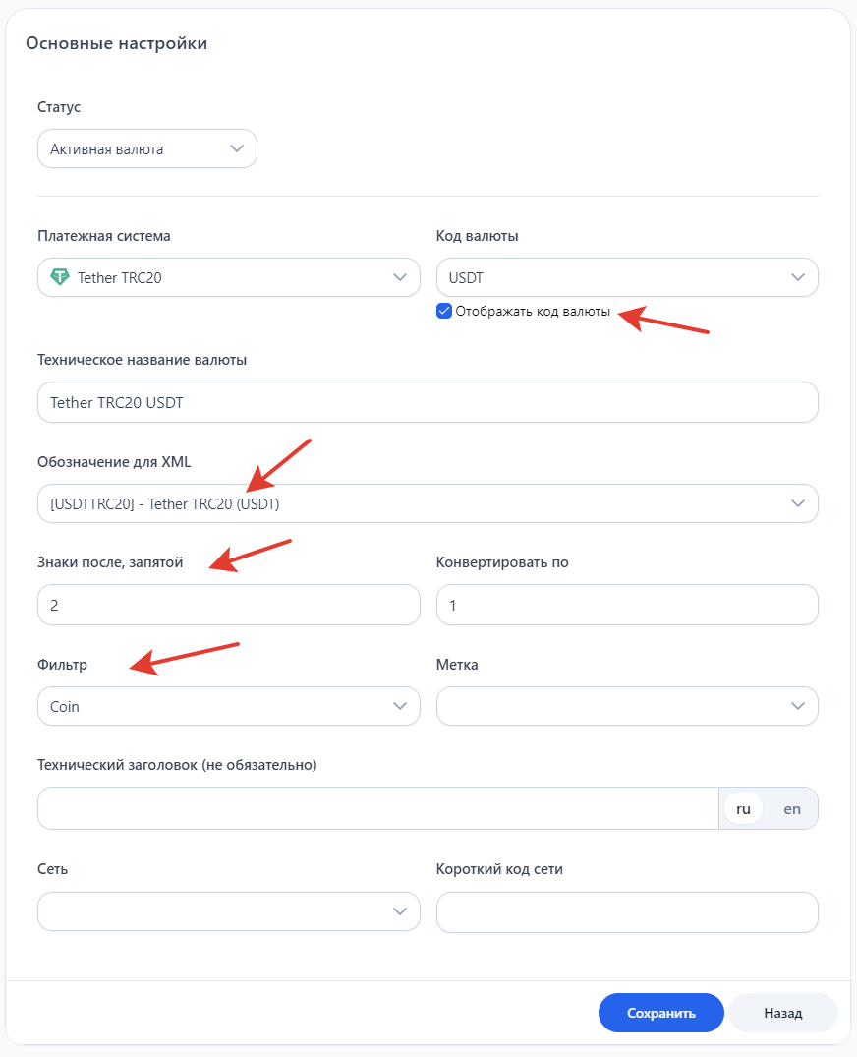Click the Знаки после запятой field
The height and width of the screenshot is (1057, 857).
[x=228, y=605]
